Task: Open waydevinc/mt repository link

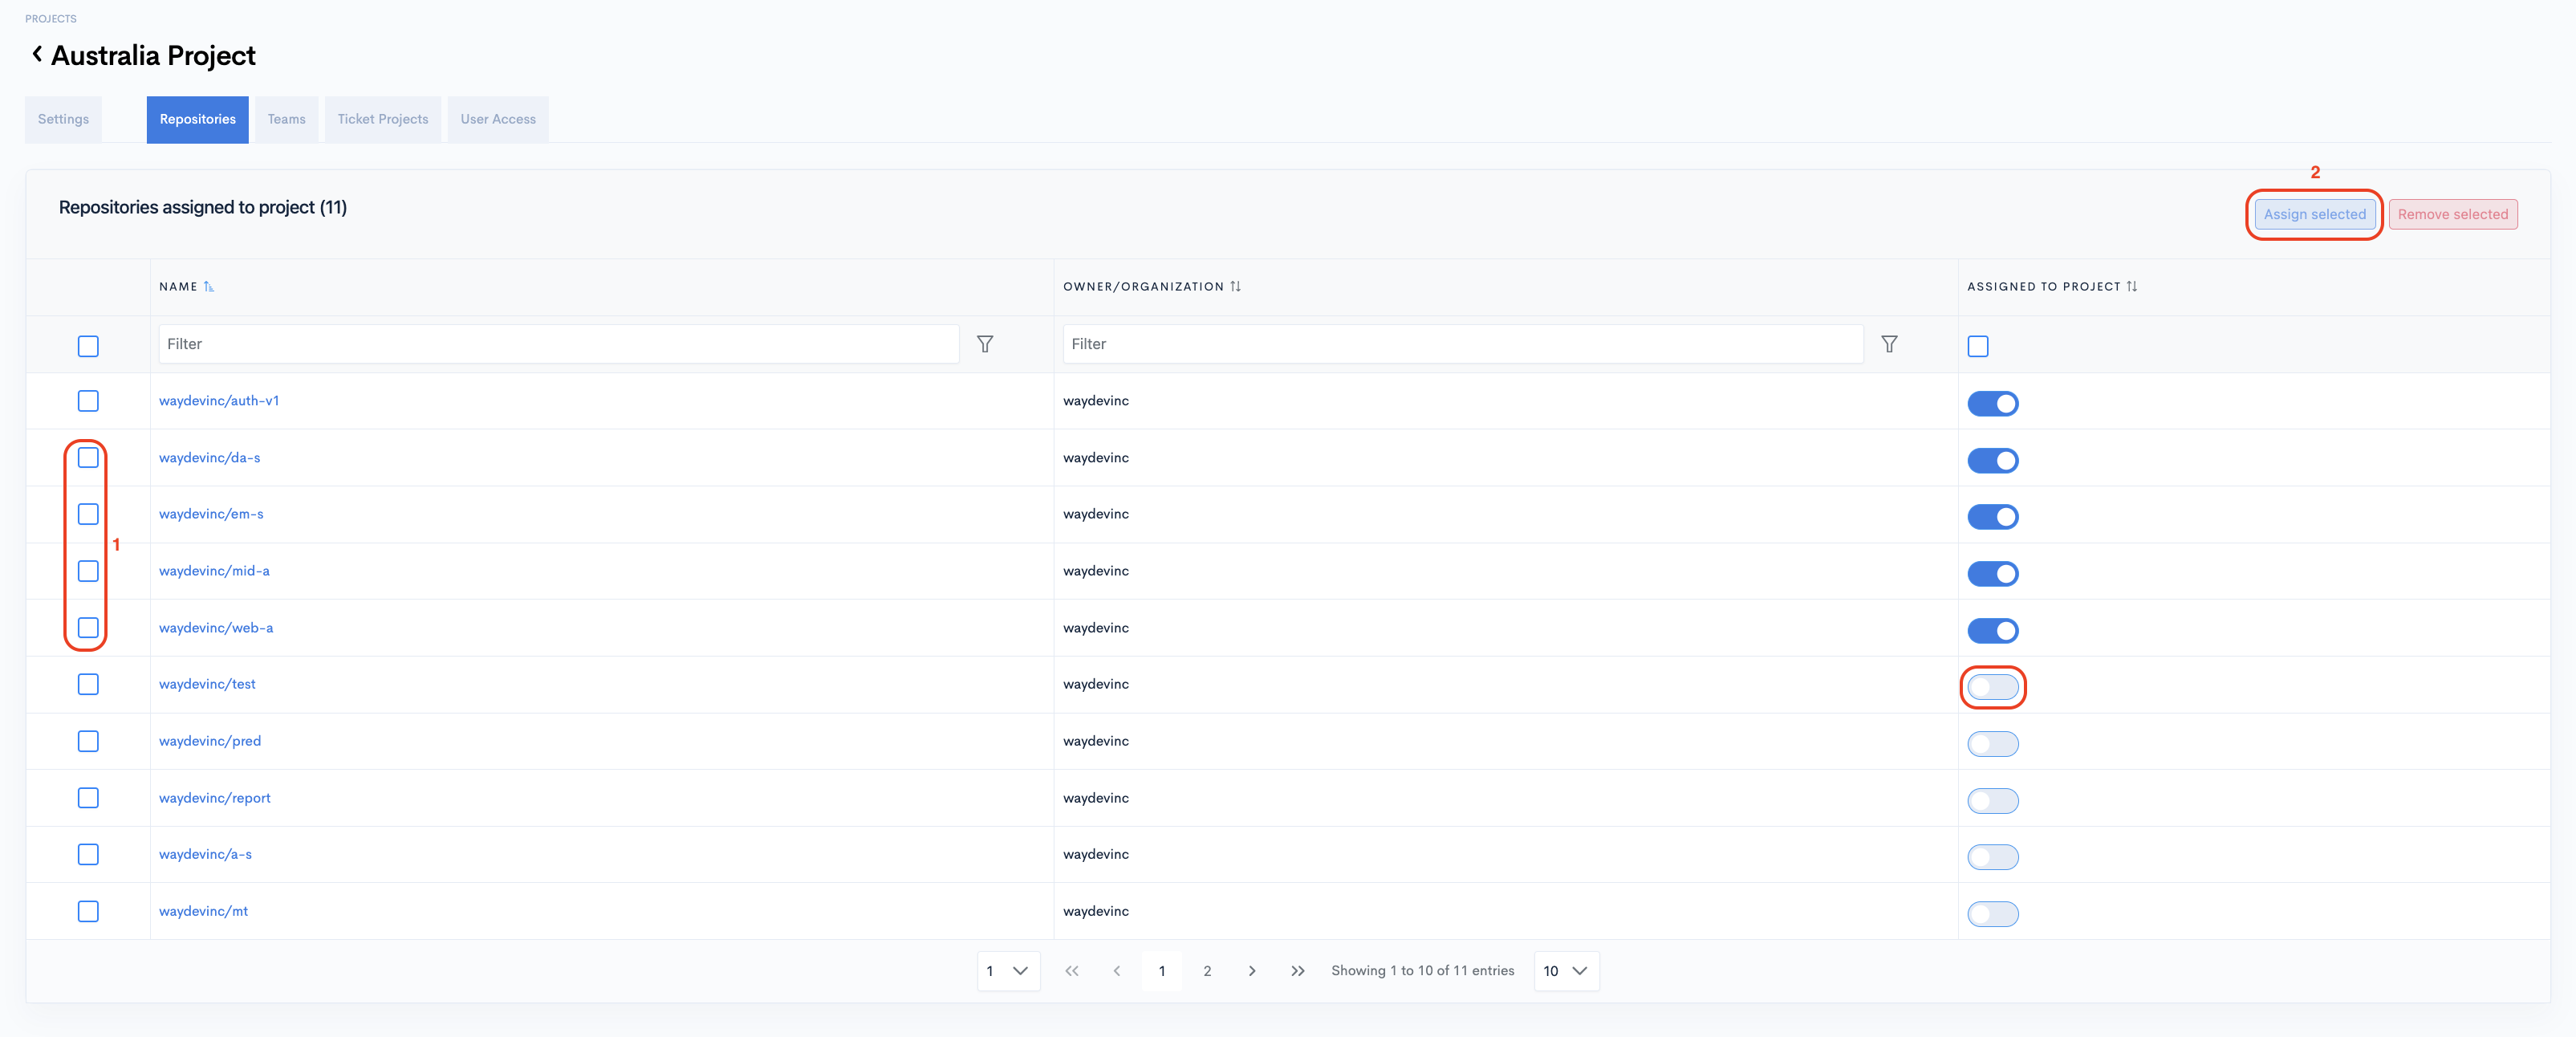Action: point(203,911)
